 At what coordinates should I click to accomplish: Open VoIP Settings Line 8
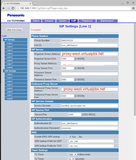(x=16, y=98)
